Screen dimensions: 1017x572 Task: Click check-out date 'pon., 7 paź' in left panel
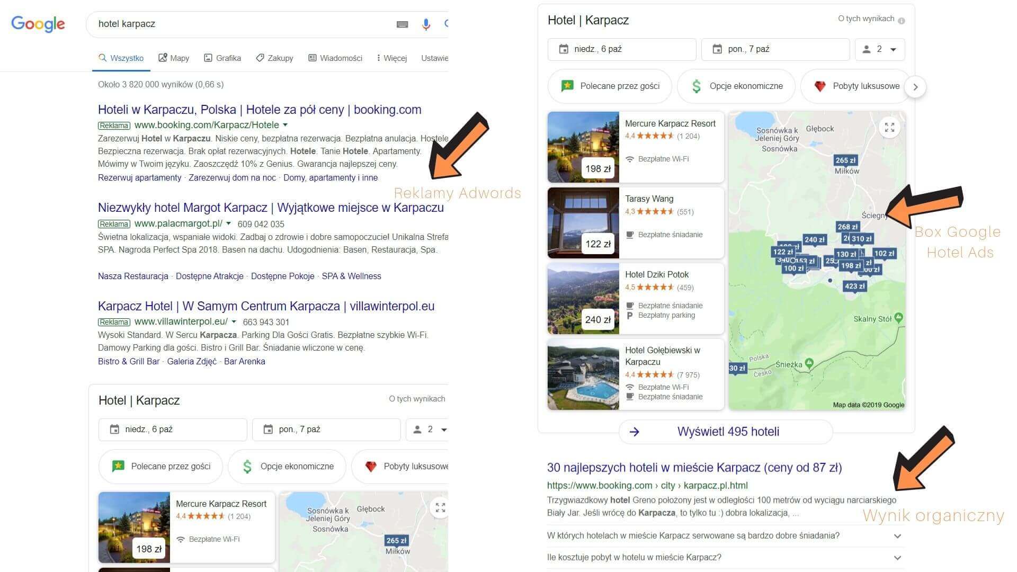(x=326, y=430)
